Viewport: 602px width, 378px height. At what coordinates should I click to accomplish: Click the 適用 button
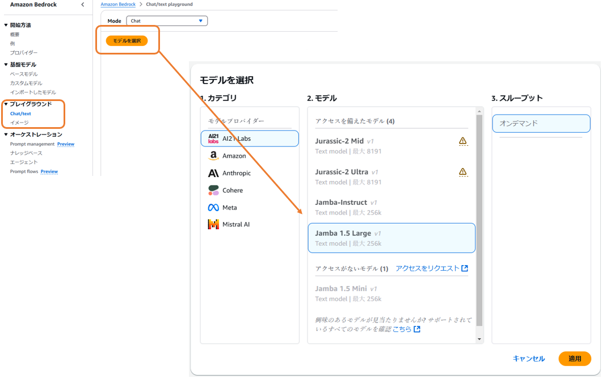pyautogui.click(x=575, y=359)
